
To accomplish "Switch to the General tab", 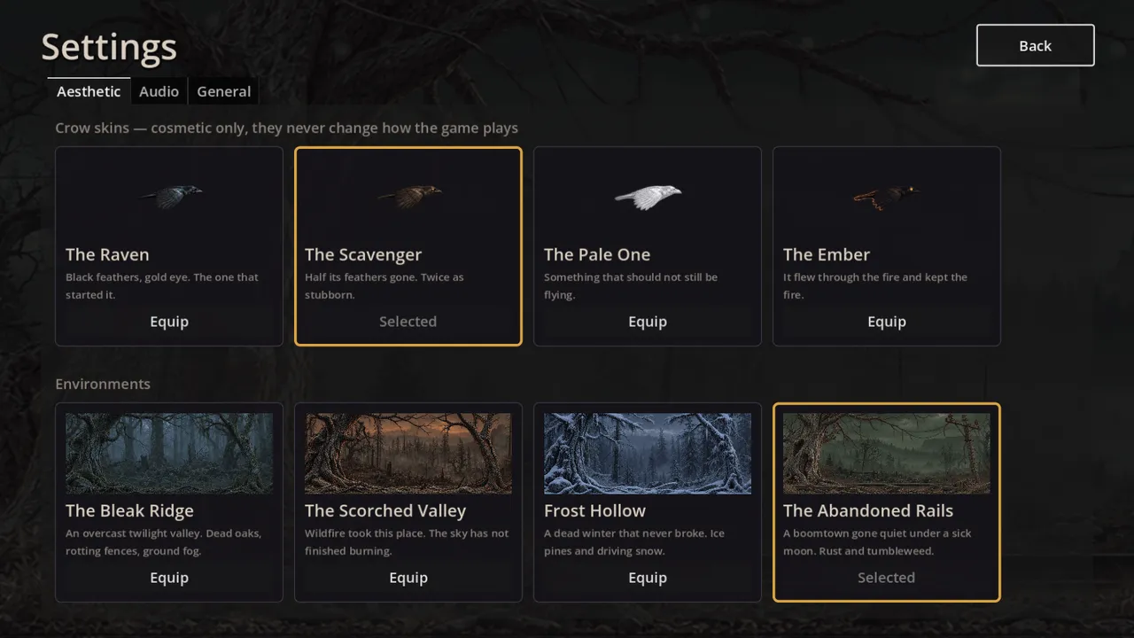I will [223, 91].
